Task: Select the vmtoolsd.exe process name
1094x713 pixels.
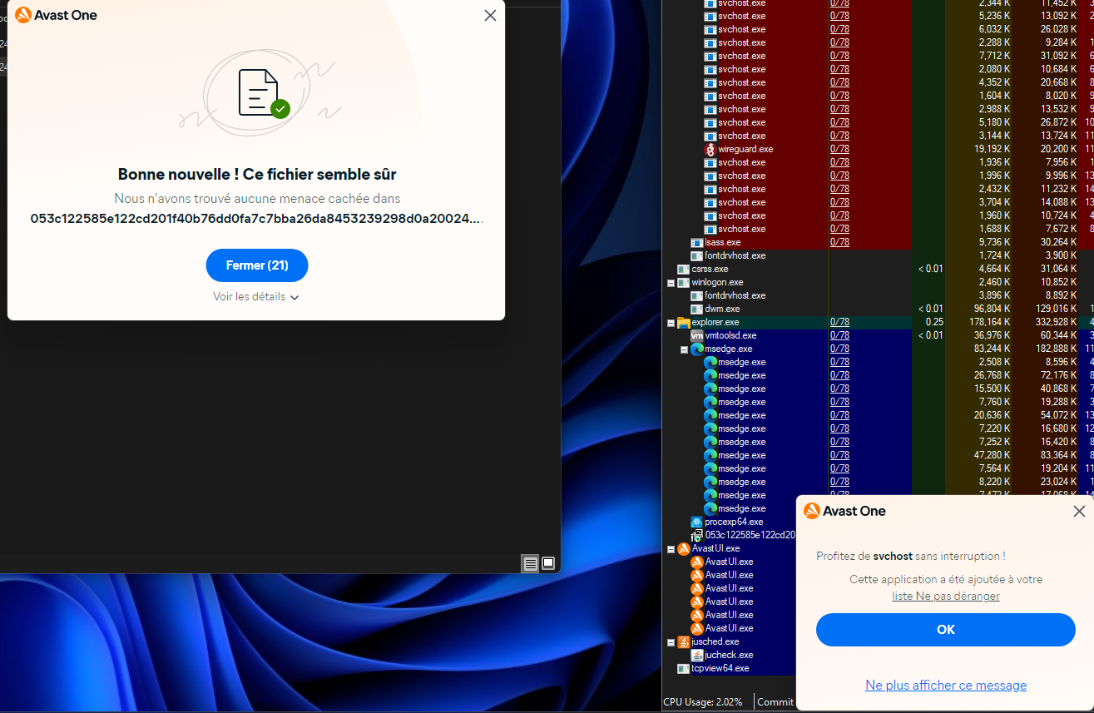Action: pyautogui.click(x=730, y=335)
